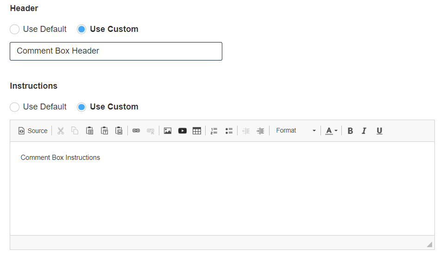Click the Comment Box Header text field
This screenshot has height=255, width=446.
116,51
